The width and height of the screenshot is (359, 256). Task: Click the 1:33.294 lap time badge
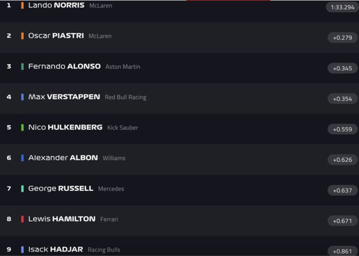[x=342, y=7]
